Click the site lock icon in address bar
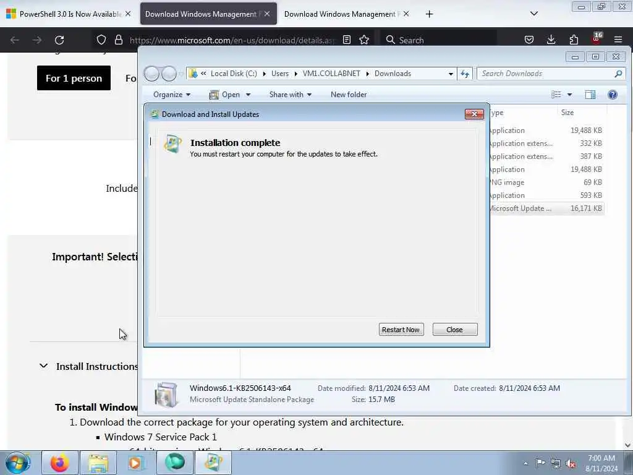 coord(118,40)
